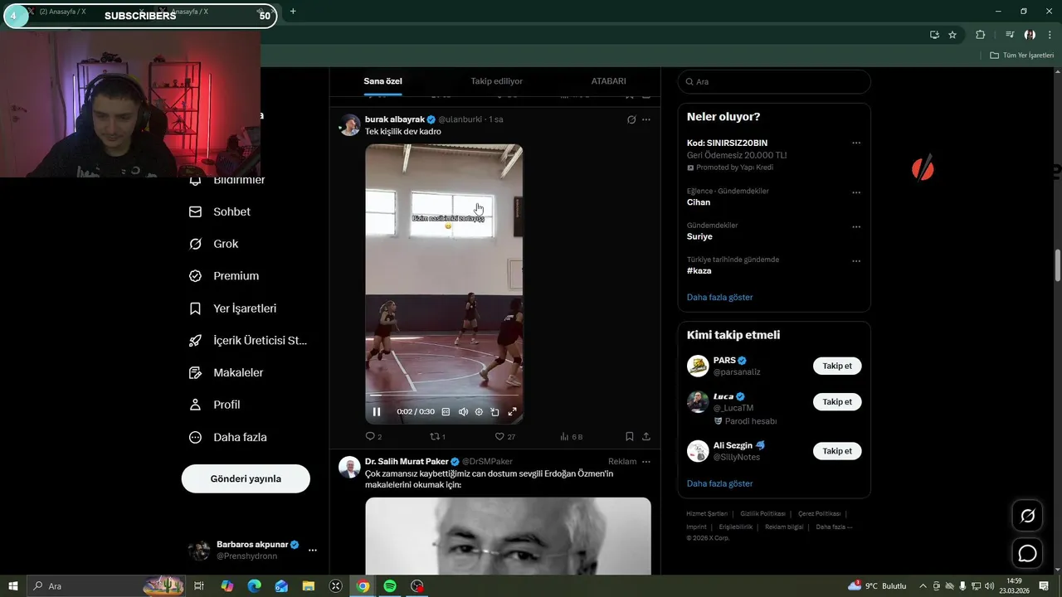
Task: Pause the playing video in the post
Action: click(x=377, y=412)
